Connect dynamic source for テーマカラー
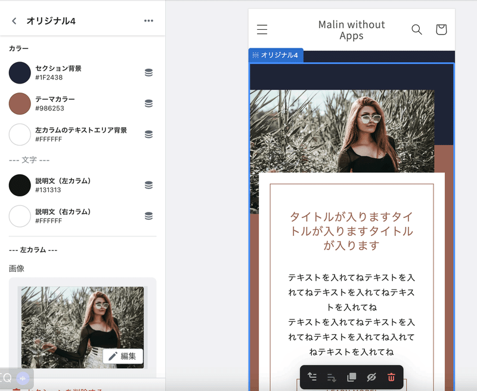 tap(148, 103)
